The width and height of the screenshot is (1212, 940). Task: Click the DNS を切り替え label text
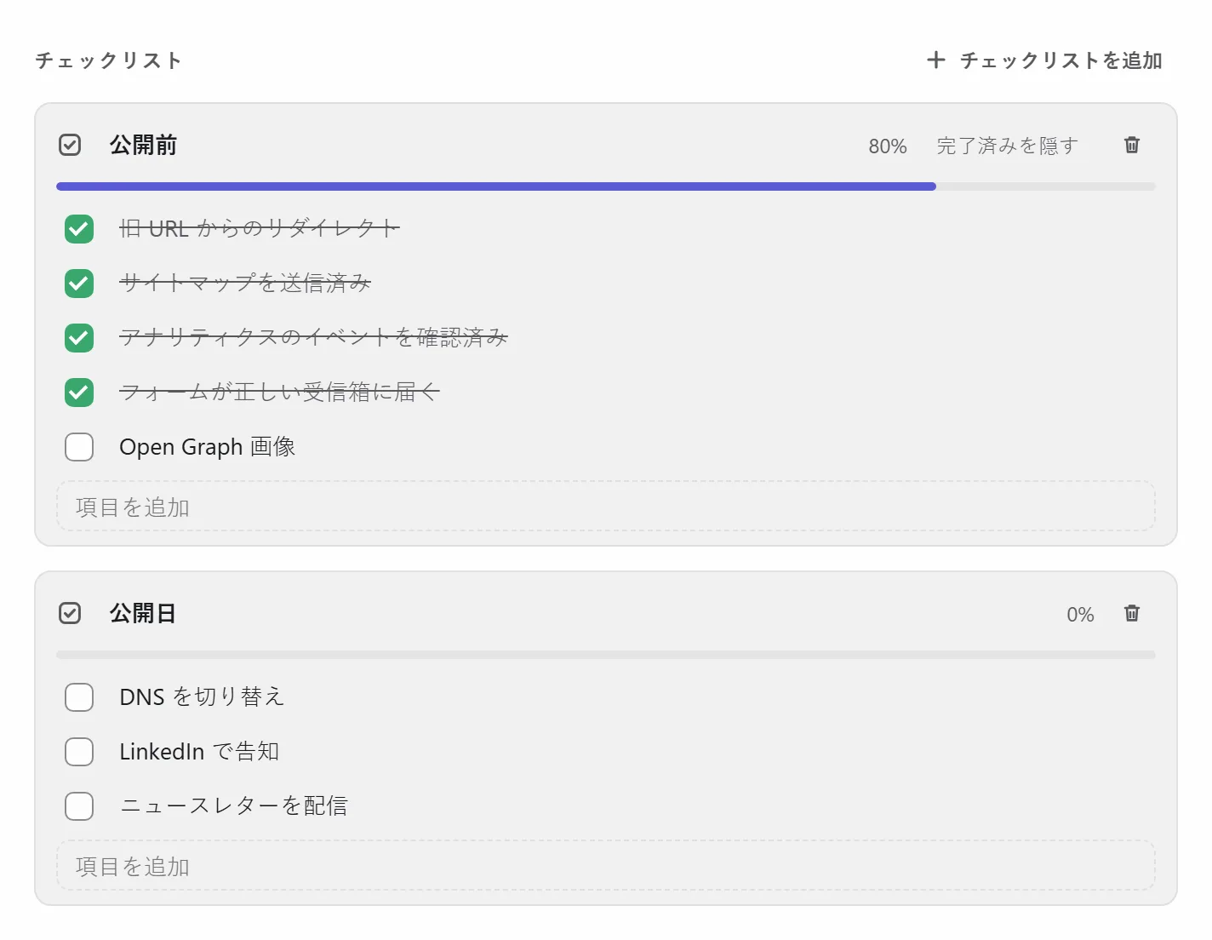[x=202, y=696]
